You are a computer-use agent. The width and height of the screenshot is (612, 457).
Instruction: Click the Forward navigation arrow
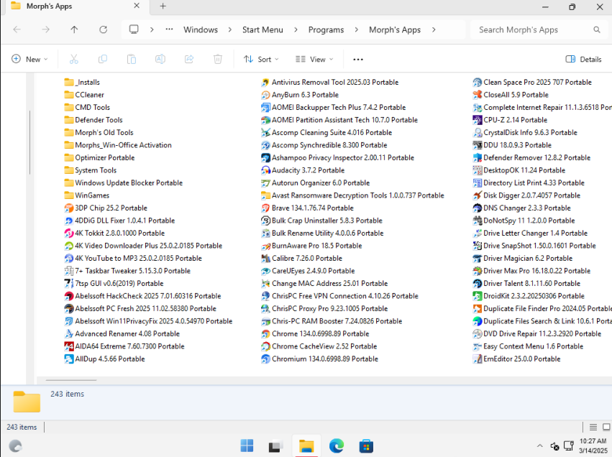click(45, 29)
